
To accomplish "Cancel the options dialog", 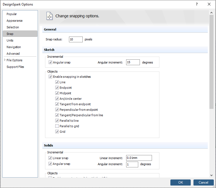I will tap(203, 183).
